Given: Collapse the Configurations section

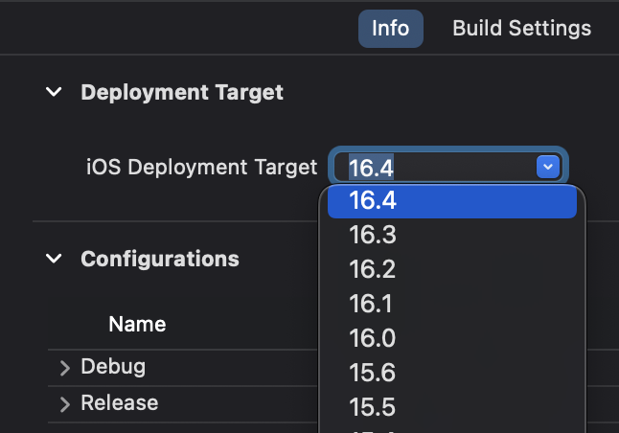Looking at the screenshot, I should pos(55,259).
